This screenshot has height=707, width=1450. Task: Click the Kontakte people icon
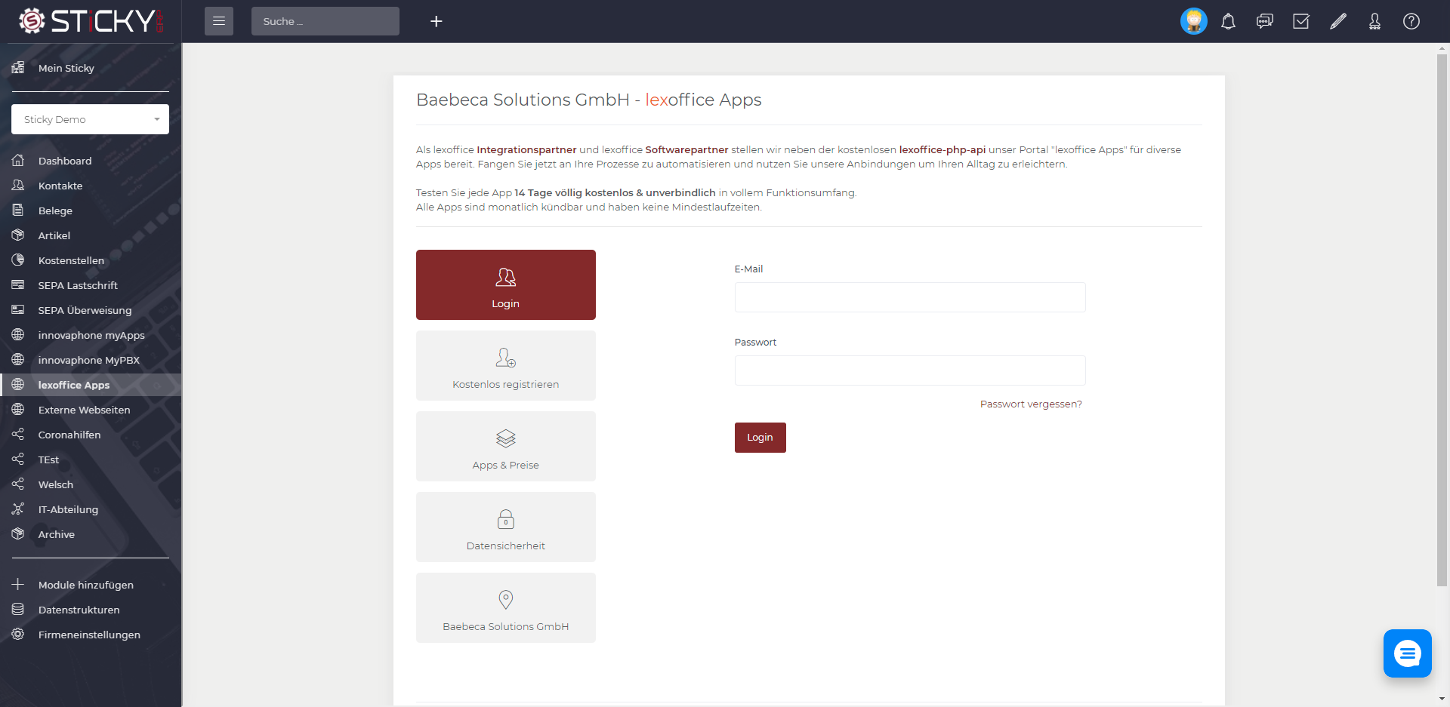coord(18,186)
